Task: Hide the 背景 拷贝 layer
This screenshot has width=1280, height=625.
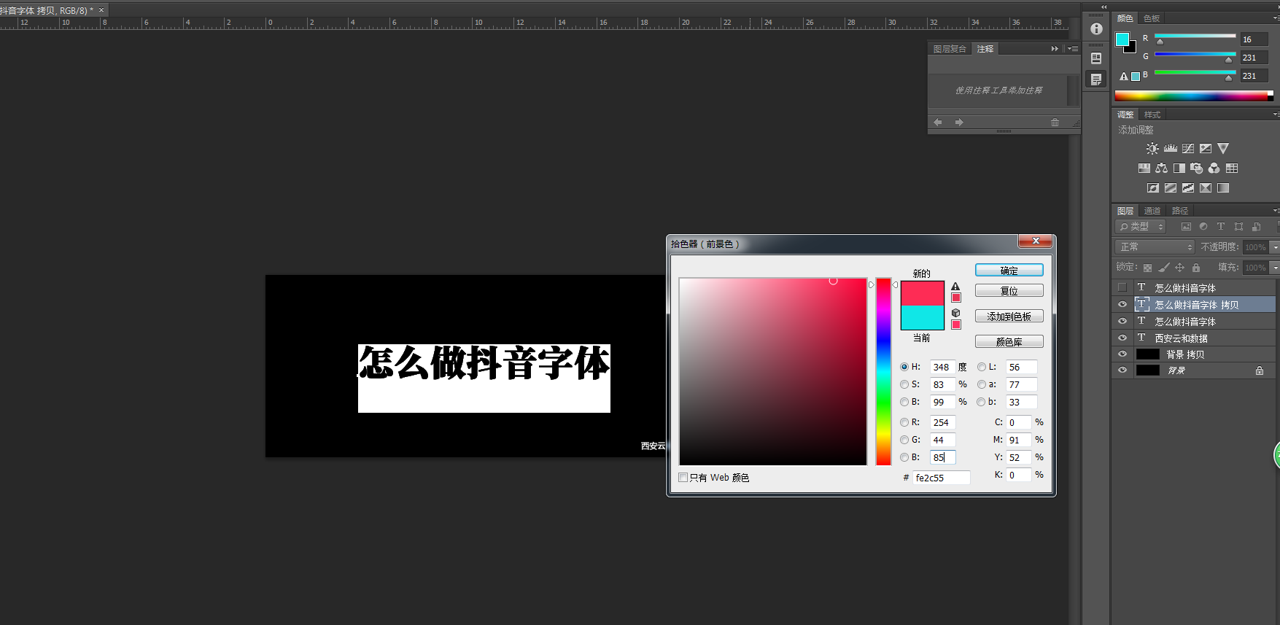Action: pyautogui.click(x=1122, y=354)
